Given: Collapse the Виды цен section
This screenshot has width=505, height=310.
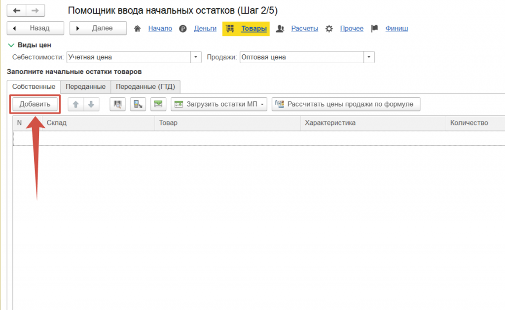Looking at the screenshot, I should pyautogui.click(x=11, y=45).
